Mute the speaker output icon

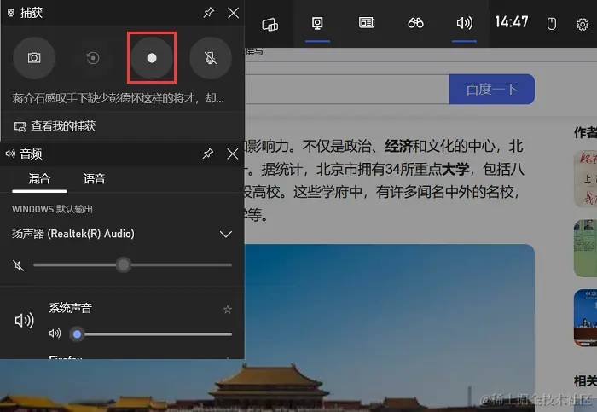[x=18, y=265]
